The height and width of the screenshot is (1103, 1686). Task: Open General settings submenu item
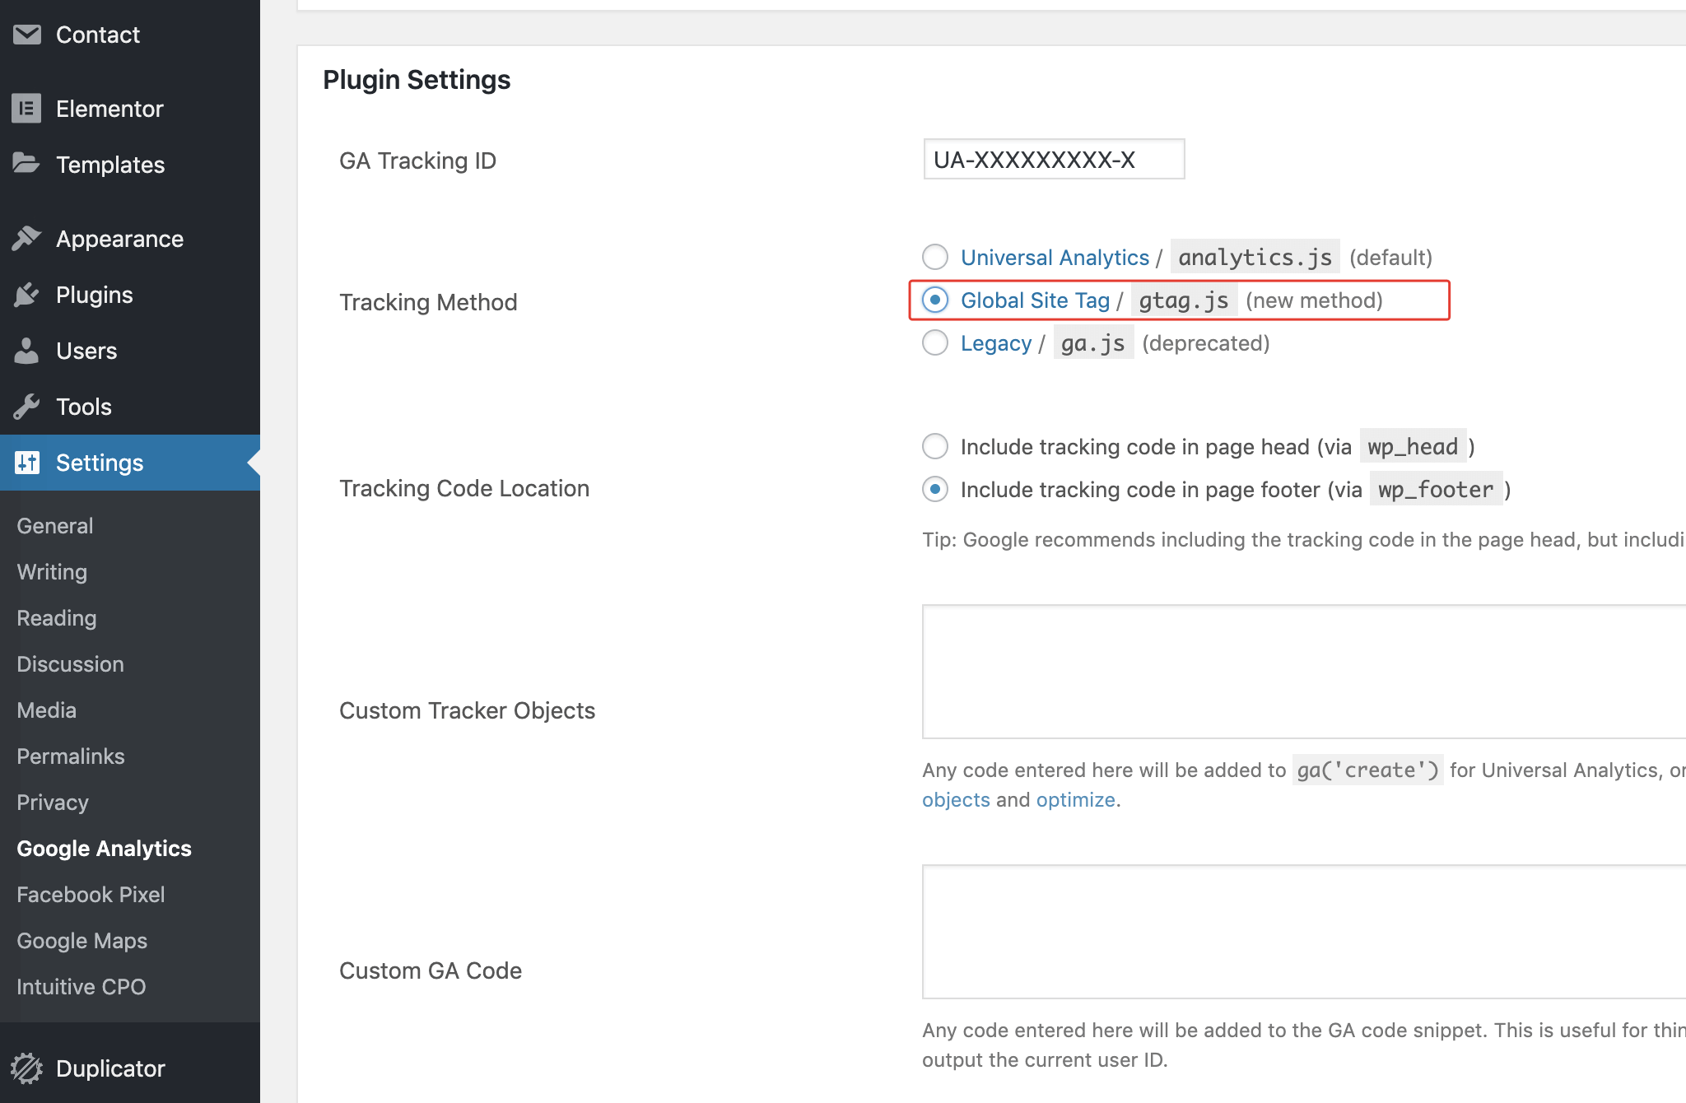point(55,526)
